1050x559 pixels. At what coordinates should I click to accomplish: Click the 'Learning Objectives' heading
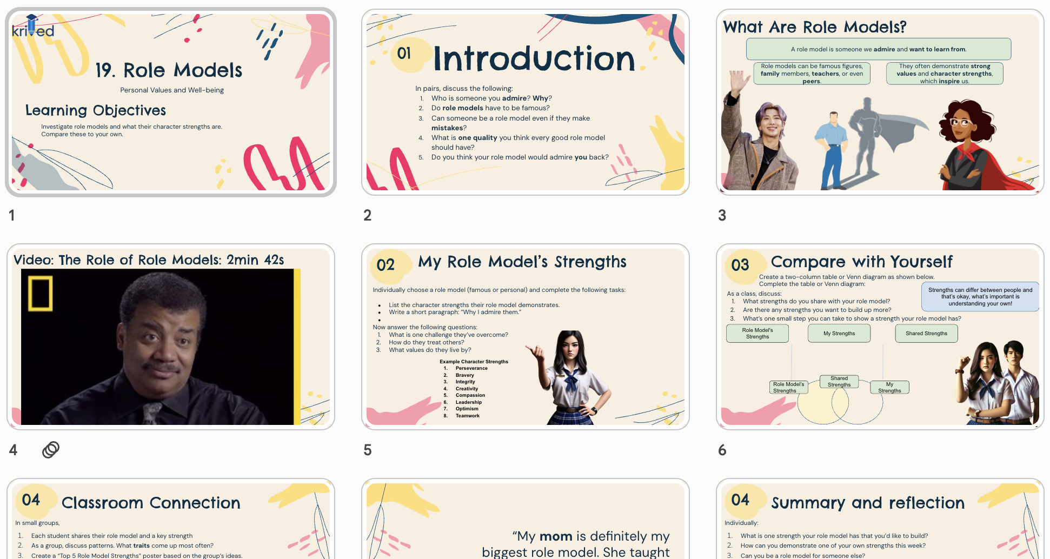click(96, 110)
